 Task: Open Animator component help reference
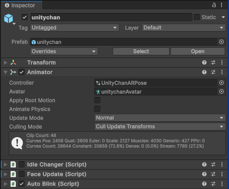tap(204, 72)
